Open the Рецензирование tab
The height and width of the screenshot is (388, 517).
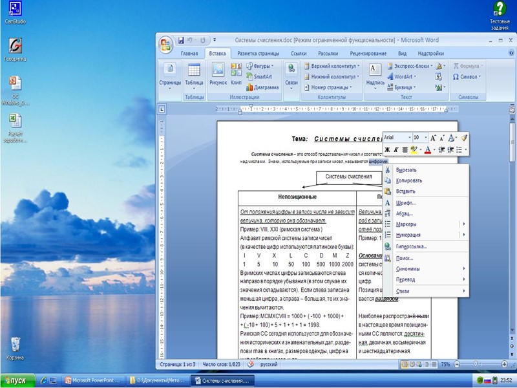click(368, 54)
